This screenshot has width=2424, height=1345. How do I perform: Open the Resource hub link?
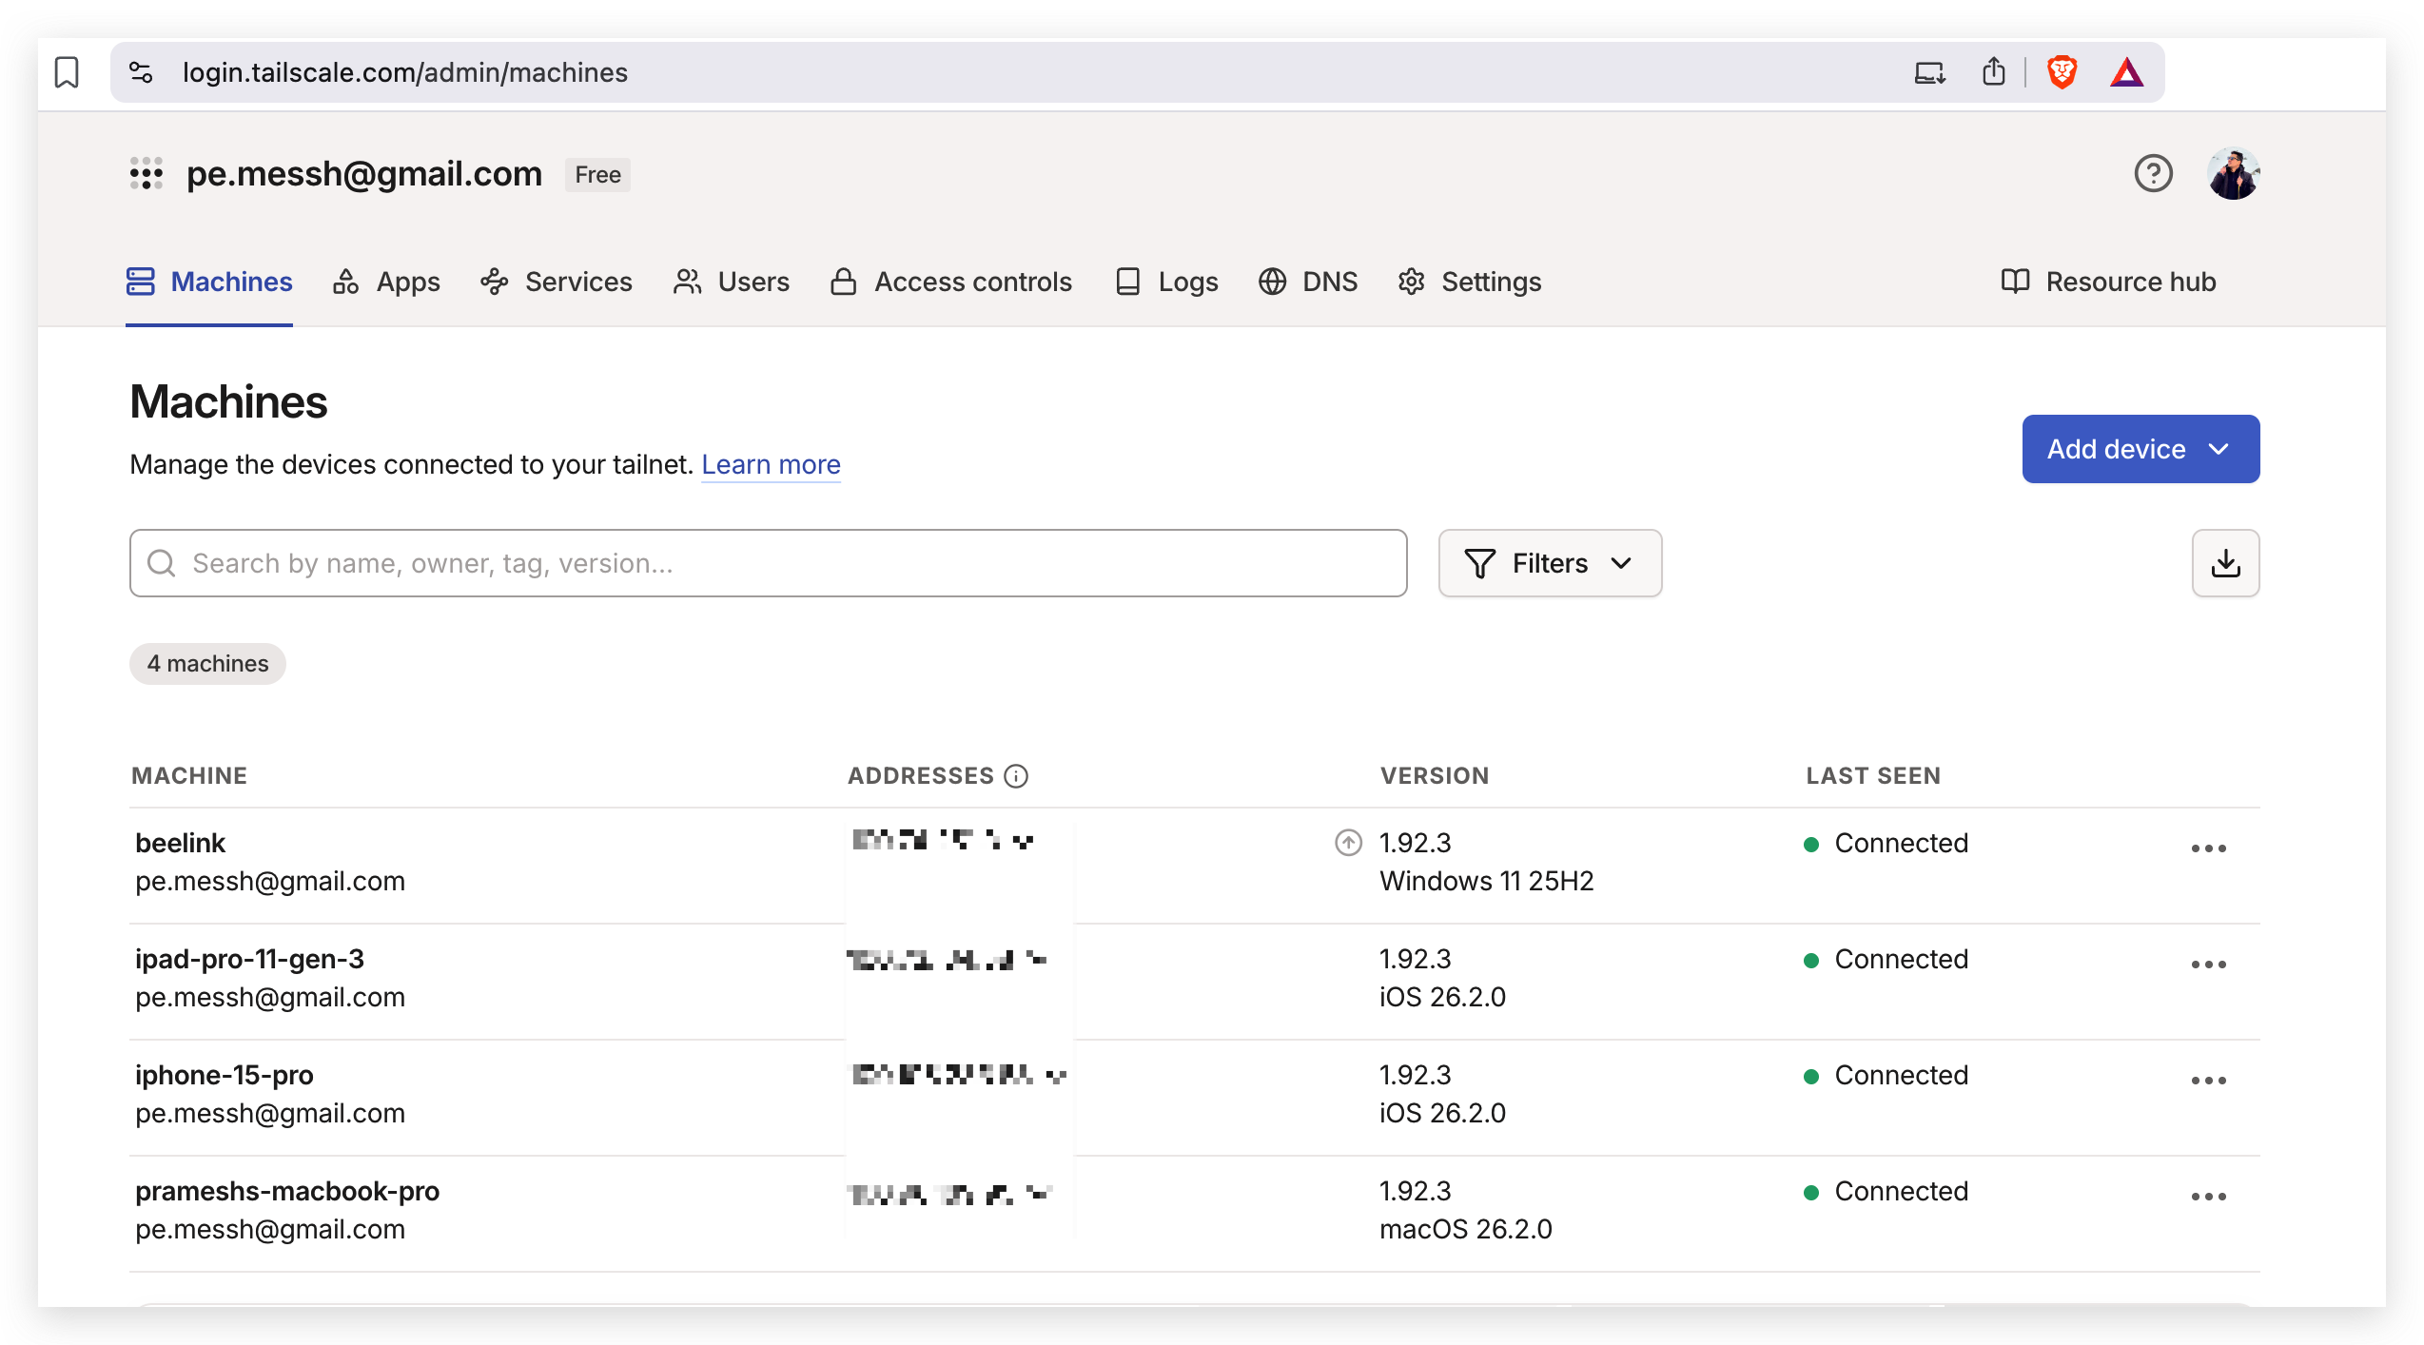(2109, 282)
